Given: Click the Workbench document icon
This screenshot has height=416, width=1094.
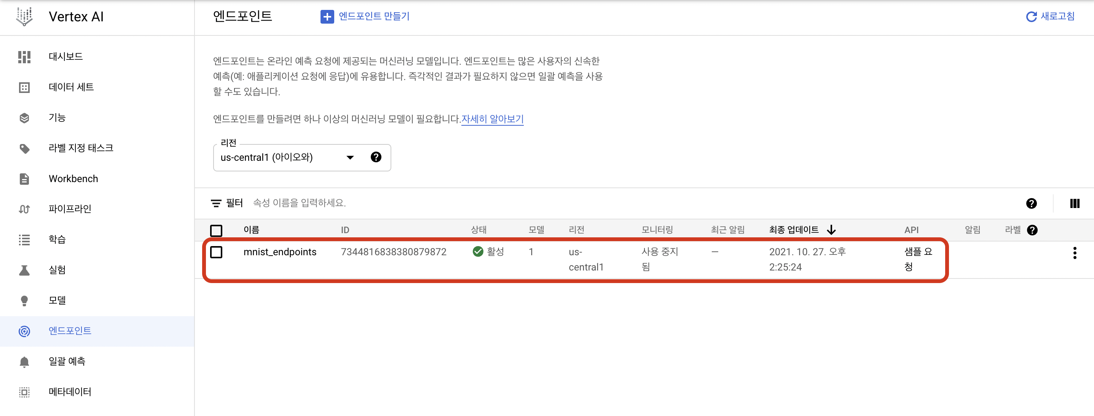Looking at the screenshot, I should pos(24,179).
